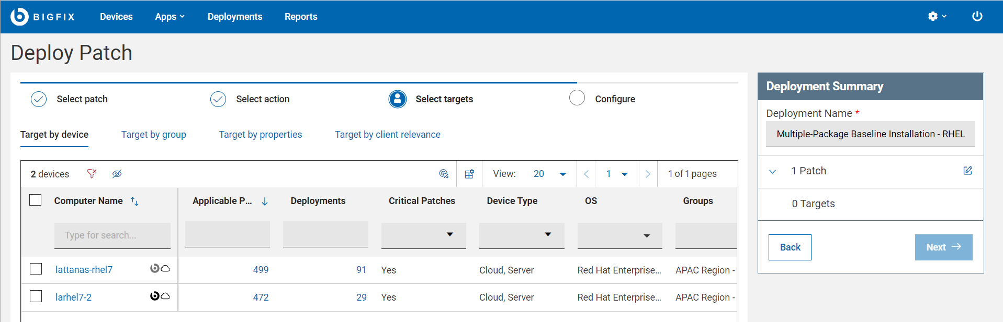
Task: Check the box for larhel7-2
Action: pyautogui.click(x=36, y=296)
